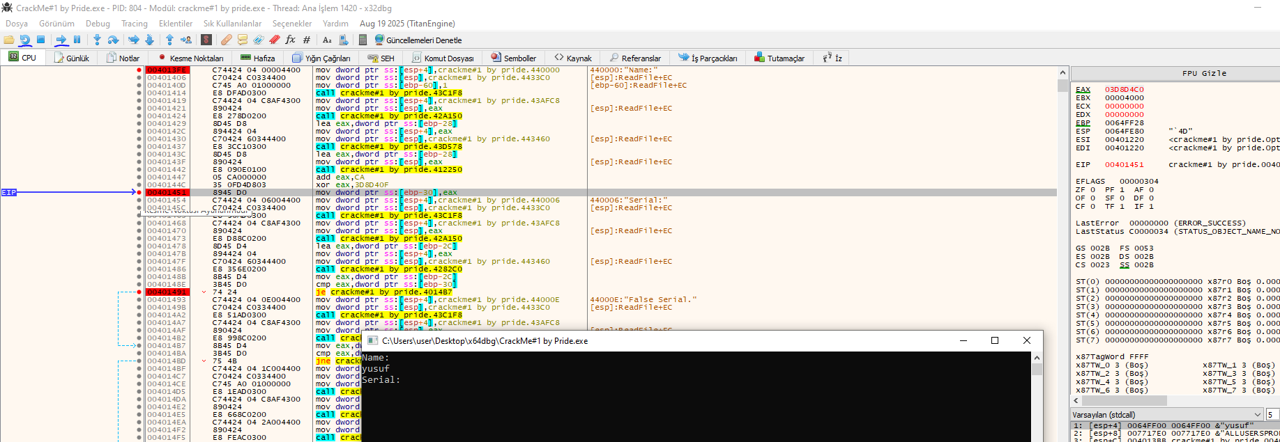The width and height of the screenshot is (1280, 442).
Task: Switch to Kesme Noktaları tab
Action: pos(190,58)
